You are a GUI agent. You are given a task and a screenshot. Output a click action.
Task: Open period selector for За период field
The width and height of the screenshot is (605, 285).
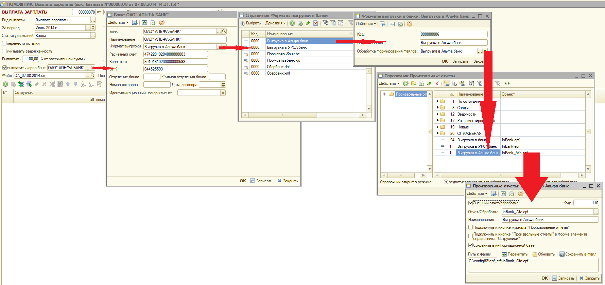pyautogui.click(x=88, y=28)
